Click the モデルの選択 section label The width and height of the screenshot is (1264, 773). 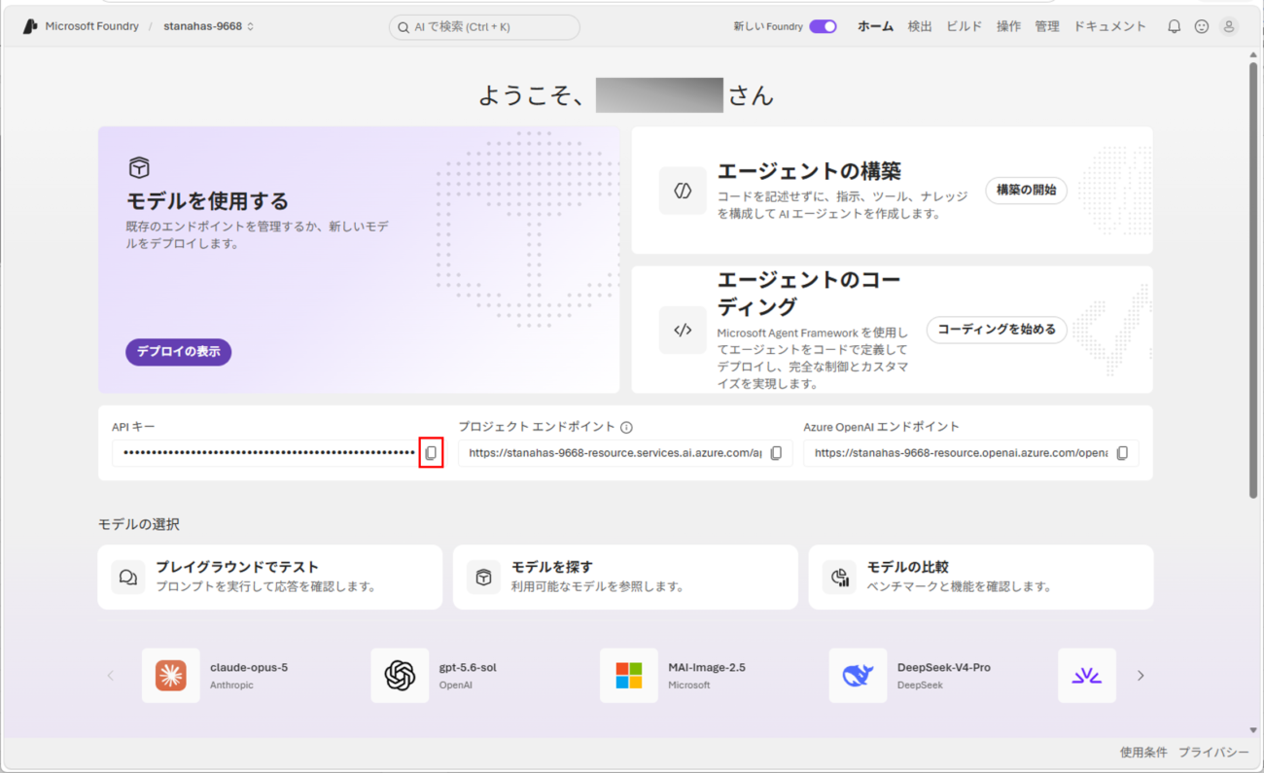(x=139, y=524)
